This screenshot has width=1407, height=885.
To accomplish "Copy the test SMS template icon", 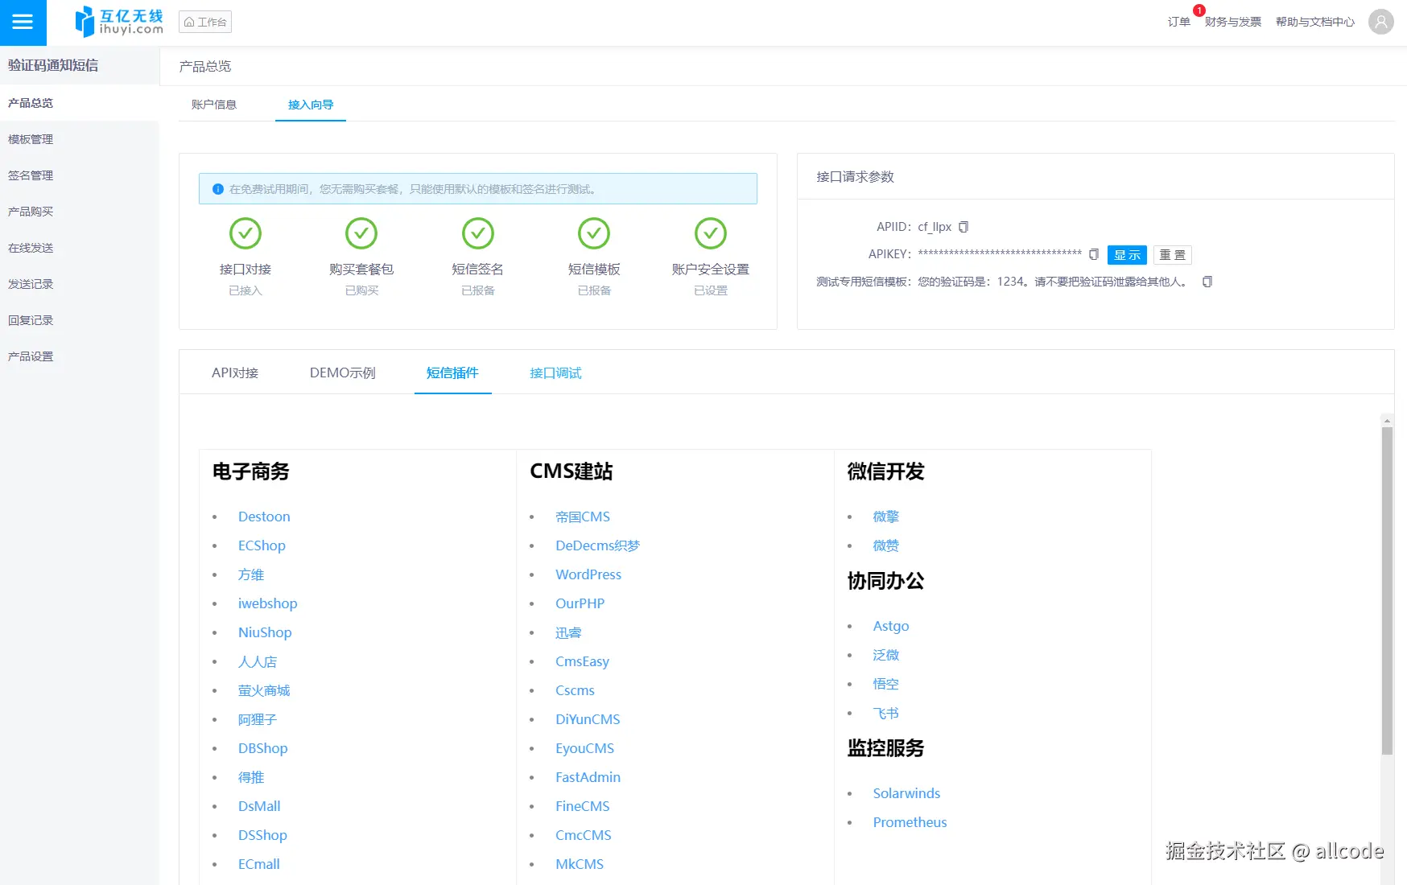I will click(1207, 282).
